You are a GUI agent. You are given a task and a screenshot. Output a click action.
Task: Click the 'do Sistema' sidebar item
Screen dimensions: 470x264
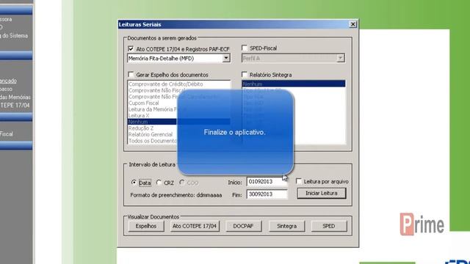pos(14,36)
